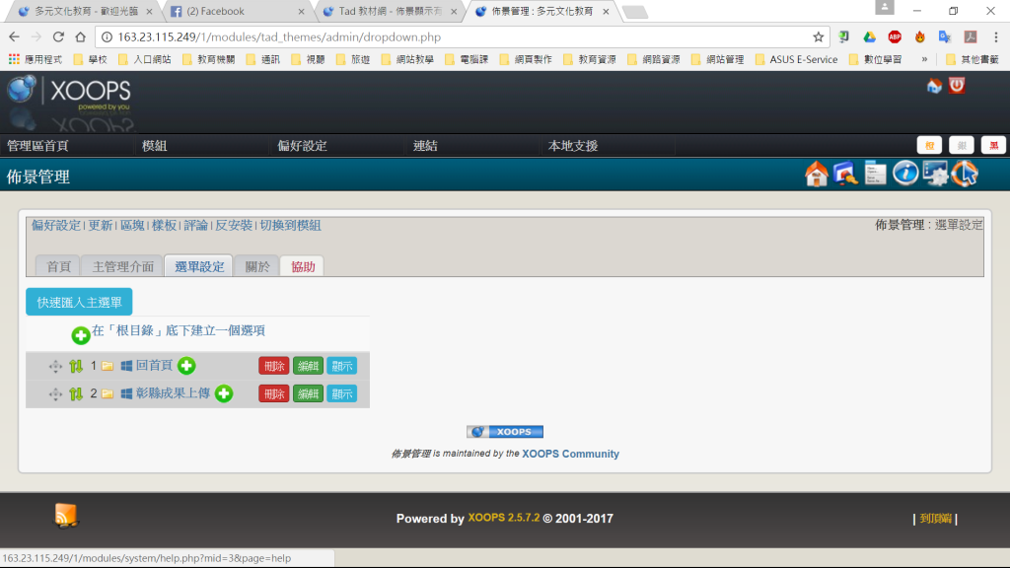
Task: Open the 模組 menu in admin bar
Action: (155, 145)
